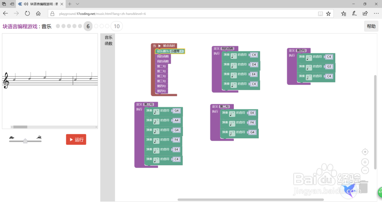Refresh the page with the reload icon
382x204 pixels.
27,14
